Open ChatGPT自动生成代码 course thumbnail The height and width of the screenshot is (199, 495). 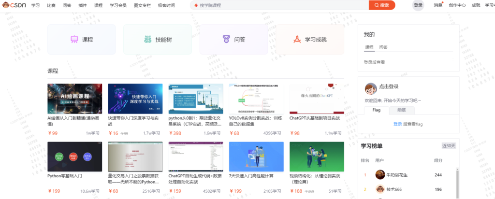tap(196, 157)
